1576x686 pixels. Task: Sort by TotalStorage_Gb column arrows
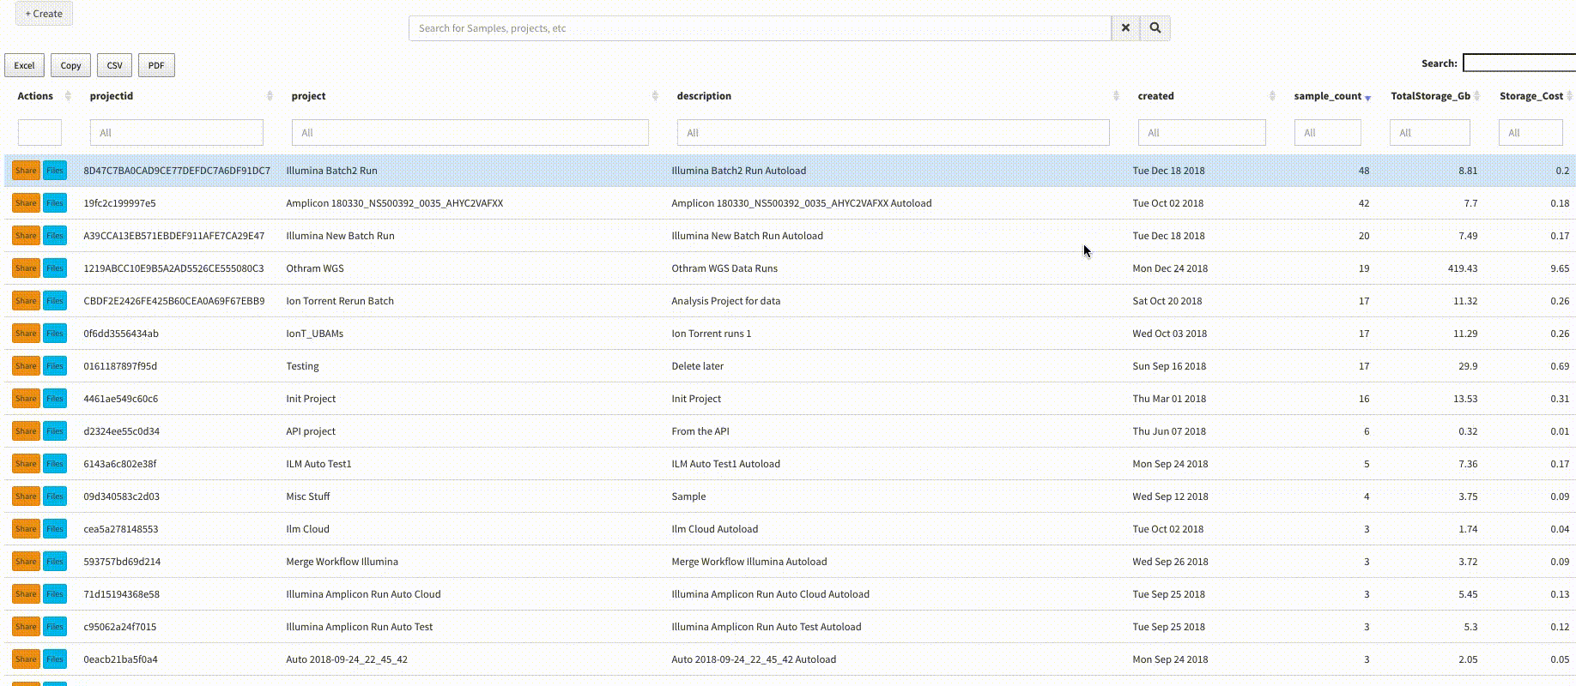coord(1476,96)
